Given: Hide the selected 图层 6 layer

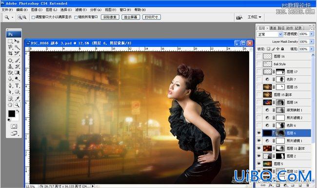Looking at the screenshot, I should point(259,133).
